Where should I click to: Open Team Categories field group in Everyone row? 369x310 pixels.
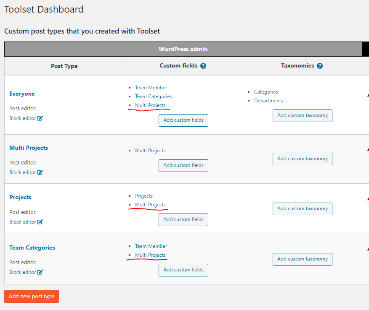pos(154,96)
